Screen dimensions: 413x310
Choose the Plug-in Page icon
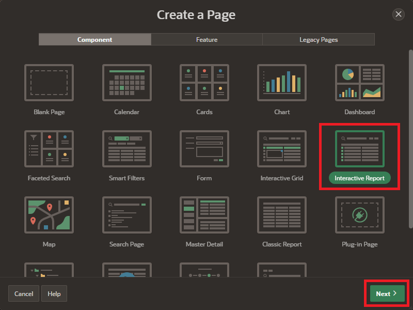click(x=360, y=215)
